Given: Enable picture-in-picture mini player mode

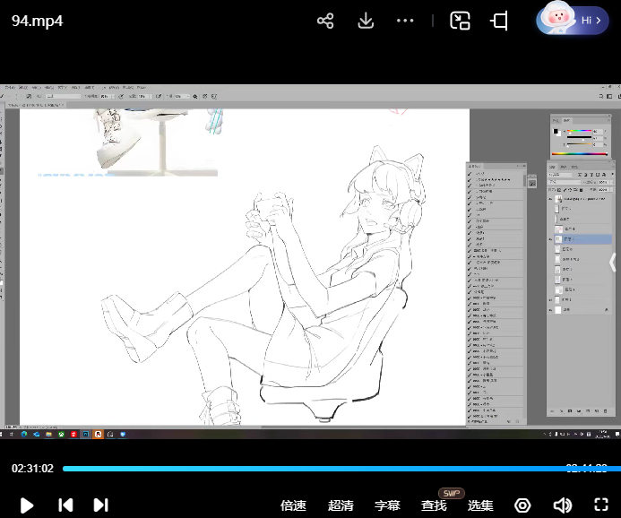Looking at the screenshot, I should pos(460,21).
